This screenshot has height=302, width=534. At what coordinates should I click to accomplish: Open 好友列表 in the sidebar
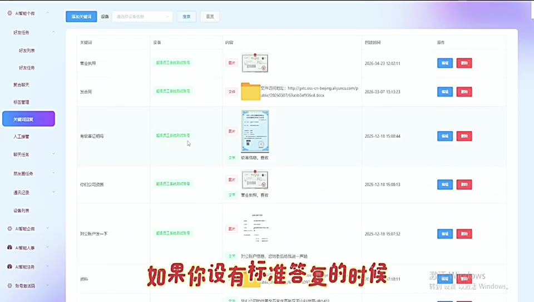click(27, 51)
